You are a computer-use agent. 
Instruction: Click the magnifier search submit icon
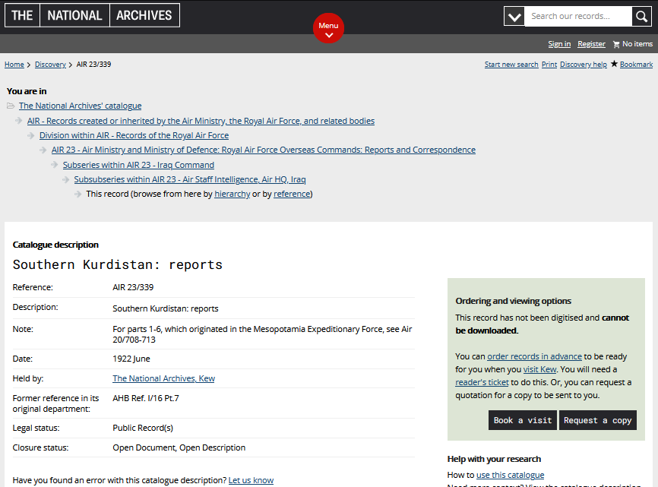click(641, 17)
